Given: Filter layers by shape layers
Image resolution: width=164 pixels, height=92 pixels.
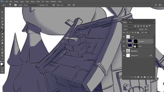Looking at the screenshot, I should (x=144, y=26).
